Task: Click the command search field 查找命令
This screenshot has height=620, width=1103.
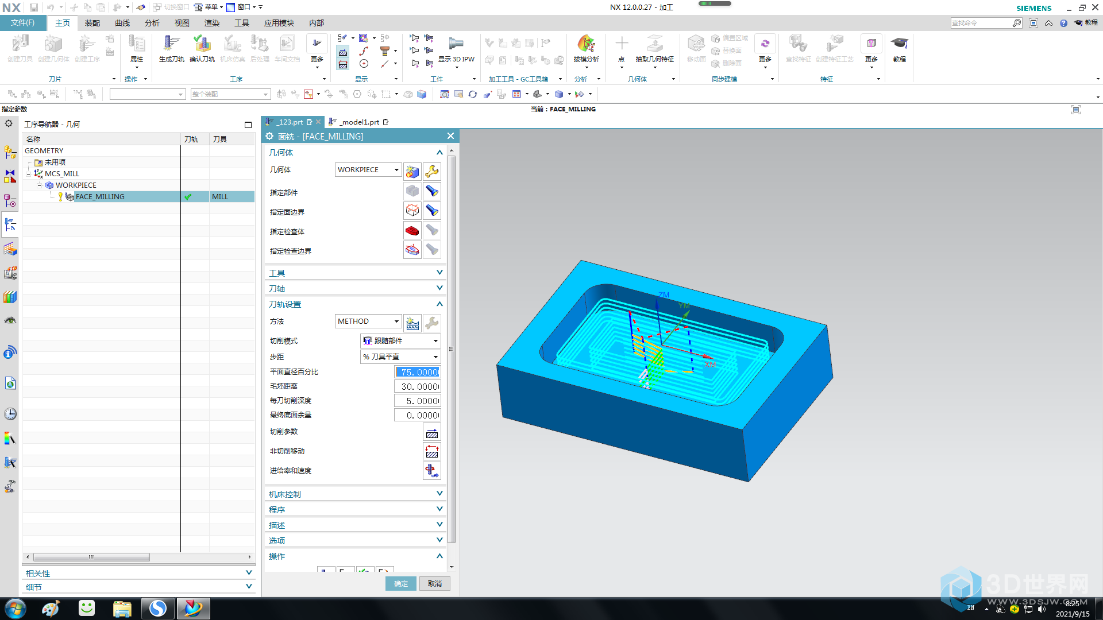Action: tap(981, 23)
